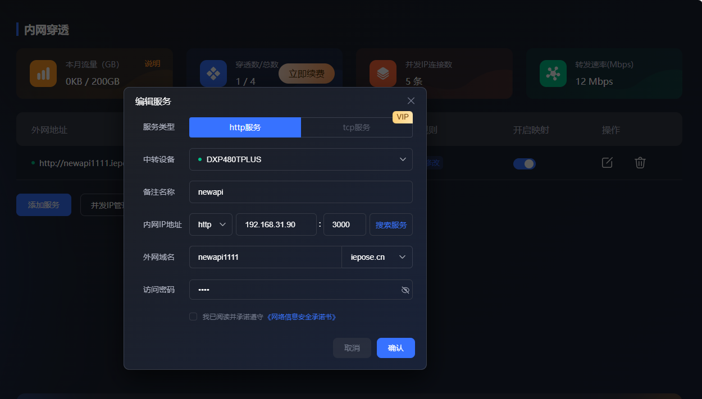Open the DXP480TPLUS relay device dropdown
This screenshot has height=399, width=702.
click(301, 159)
